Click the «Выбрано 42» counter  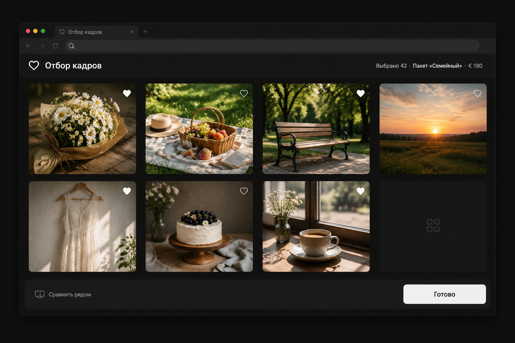[391, 66]
